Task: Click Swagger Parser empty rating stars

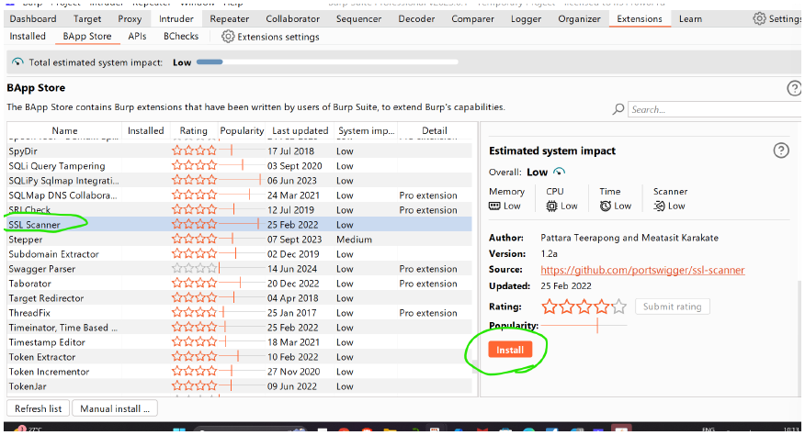Action: [x=194, y=268]
